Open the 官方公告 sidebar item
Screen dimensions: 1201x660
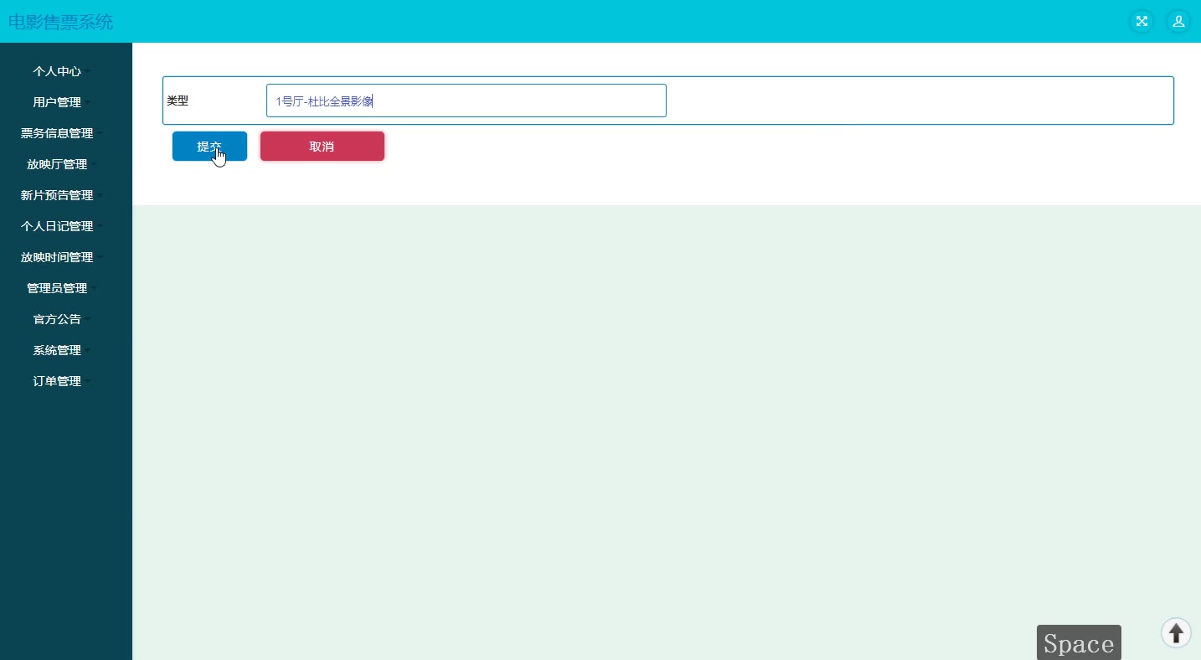[x=62, y=319]
